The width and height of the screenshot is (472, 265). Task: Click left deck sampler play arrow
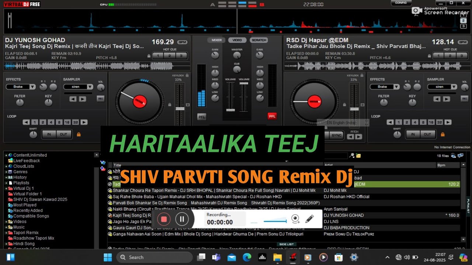(83, 99)
